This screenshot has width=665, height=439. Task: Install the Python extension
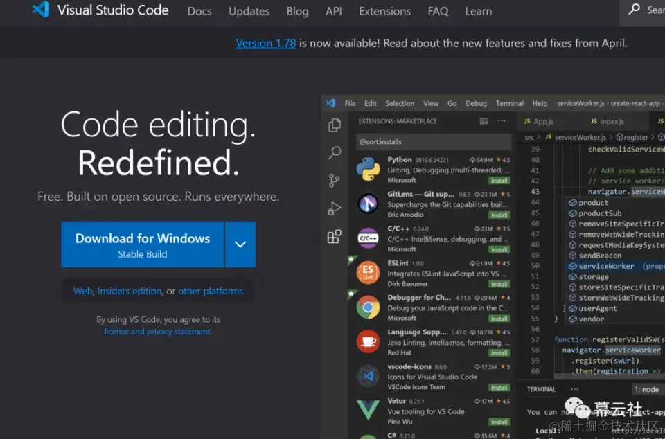[x=499, y=181]
